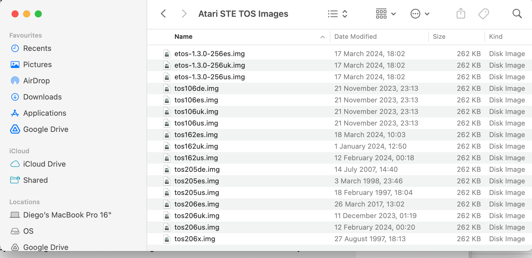Screen dimensions: 532x258
Task: Sort files by Size column
Action: [439, 37]
